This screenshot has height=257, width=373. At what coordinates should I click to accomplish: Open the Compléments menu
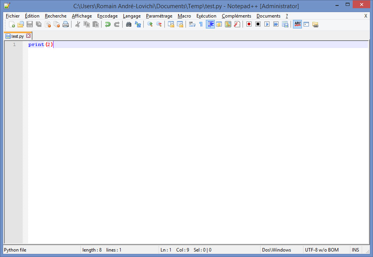click(236, 16)
